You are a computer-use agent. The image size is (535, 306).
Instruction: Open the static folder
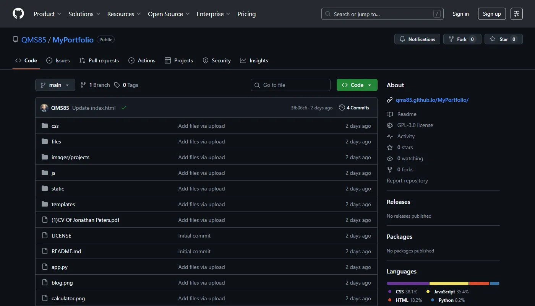(x=58, y=189)
